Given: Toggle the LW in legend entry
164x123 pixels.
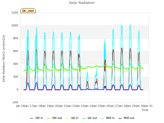Looking at the screenshot, I should [x=72, y=118].
